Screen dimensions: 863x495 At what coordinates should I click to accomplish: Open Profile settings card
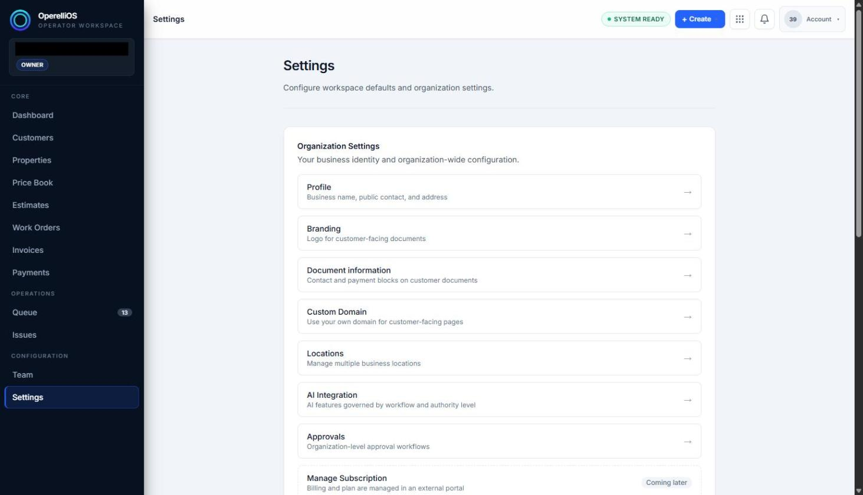point(499,192)
